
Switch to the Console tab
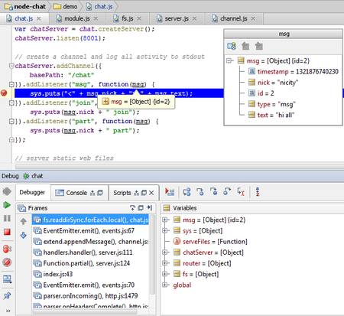[80, 193]
